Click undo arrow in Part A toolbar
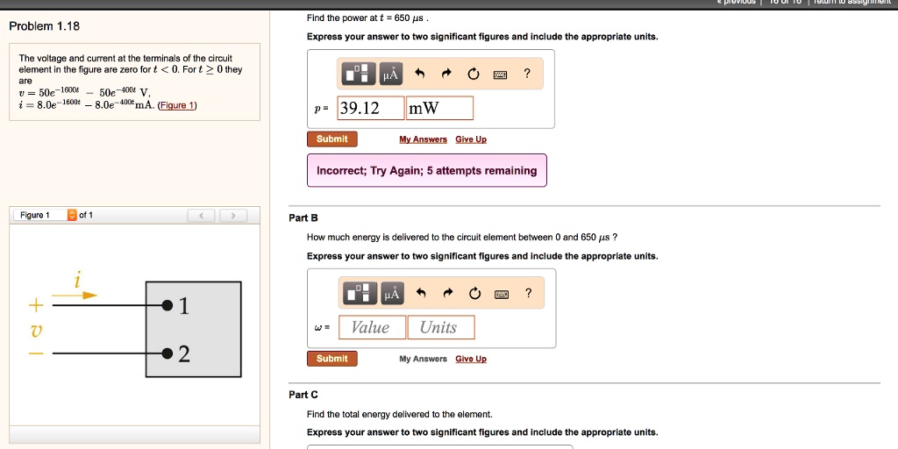 tap(420, 74)
